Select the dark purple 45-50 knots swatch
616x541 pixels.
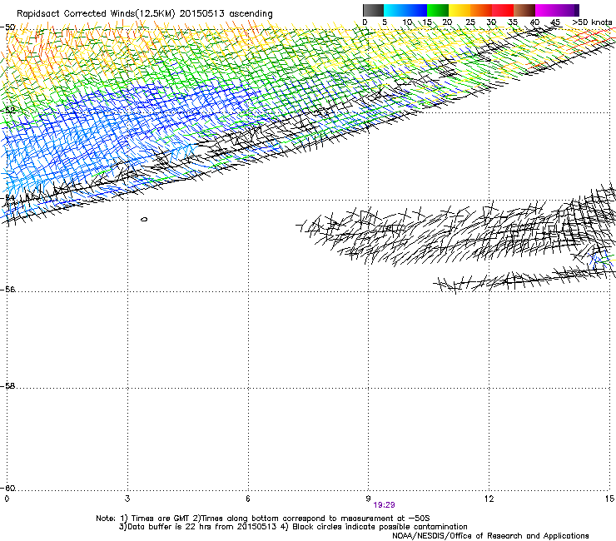click(568, 10)
